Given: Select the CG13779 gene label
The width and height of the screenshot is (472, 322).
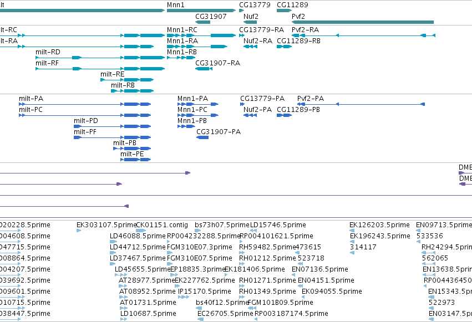Looking at the screenshot, I should point(255,5).
